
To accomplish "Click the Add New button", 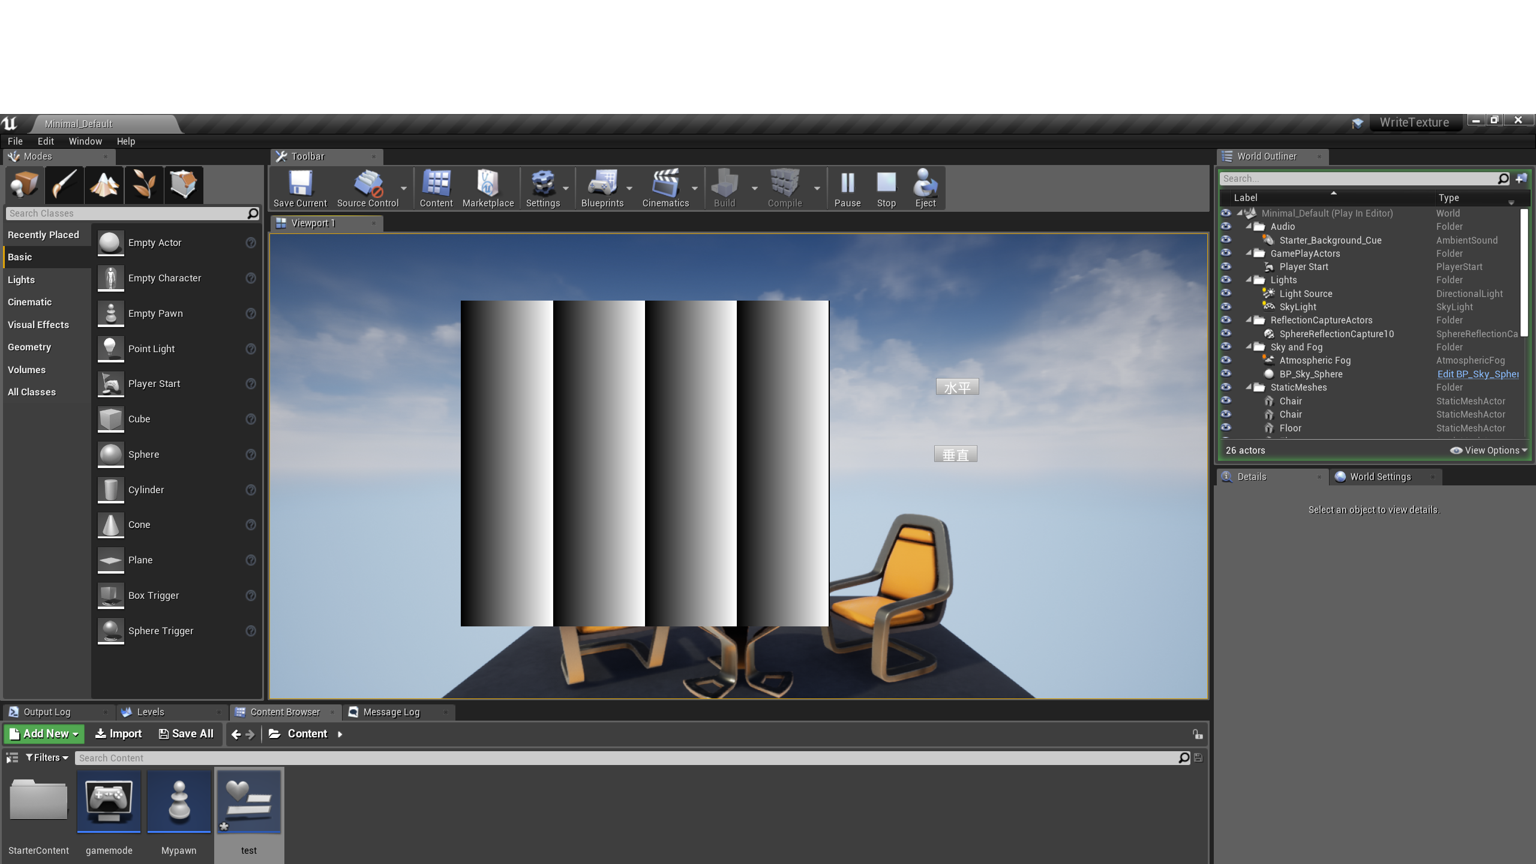I will 44,734.
